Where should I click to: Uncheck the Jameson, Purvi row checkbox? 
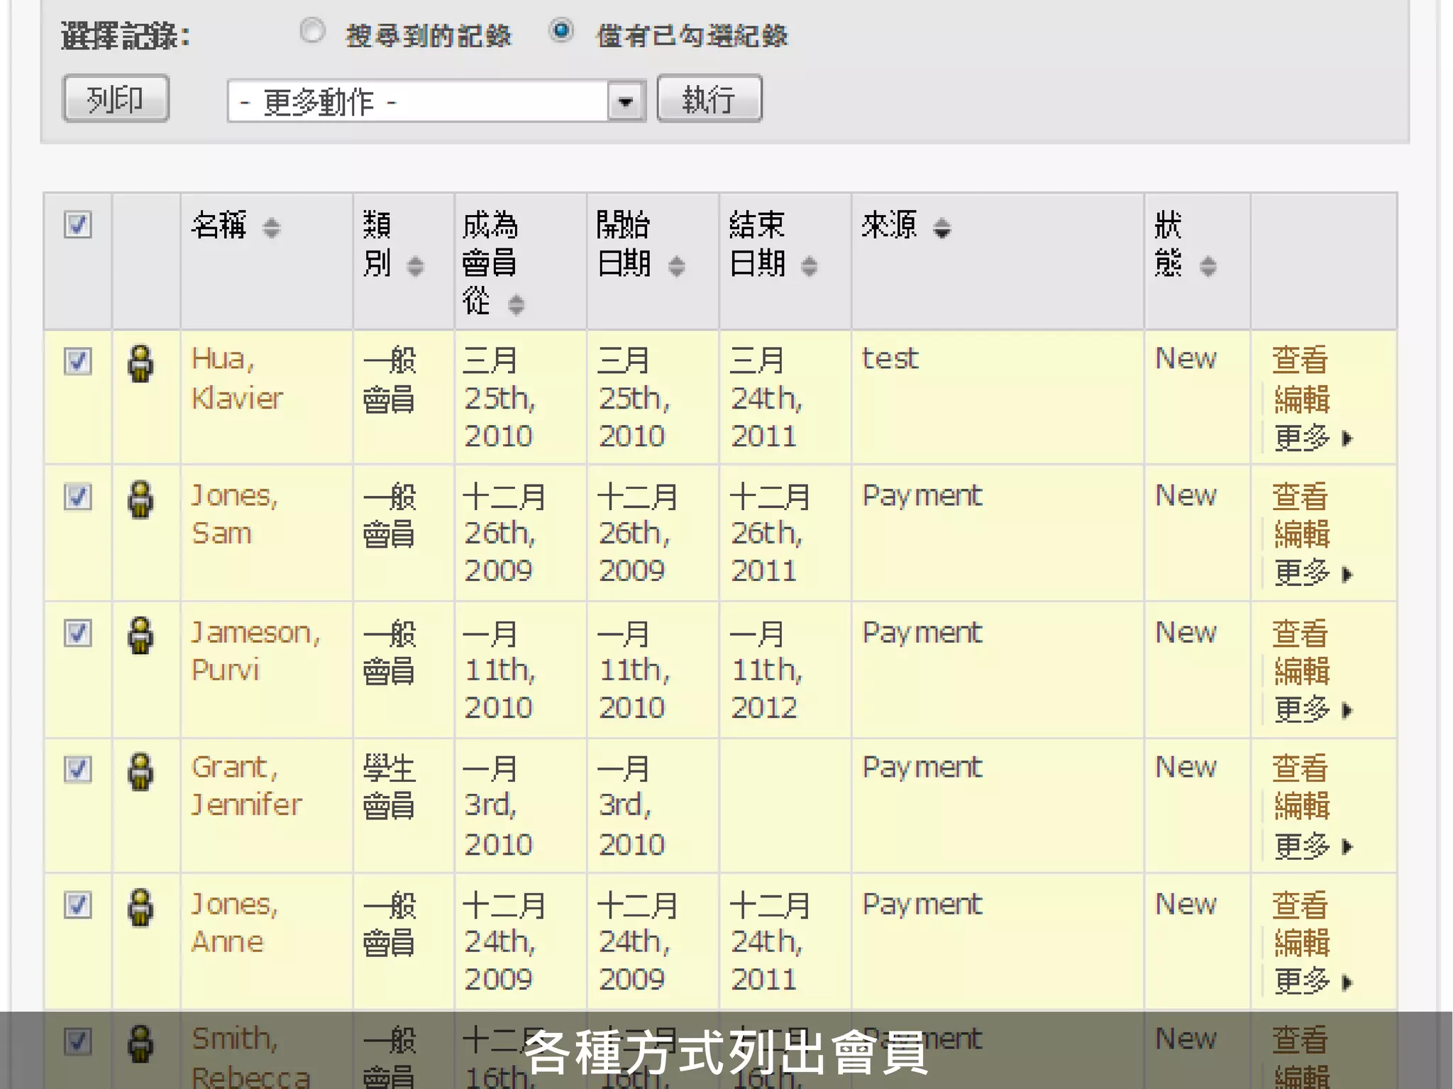(78, 633)
